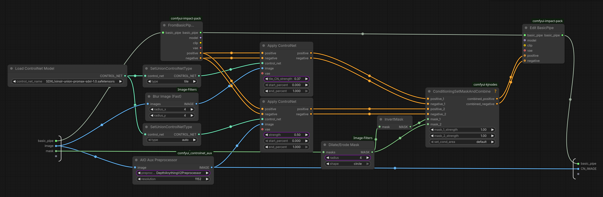The height and width of the screenshot is (197, 603).
Task: Click lower Apply ControlNet control_net input socket
Action: [262, 119]
